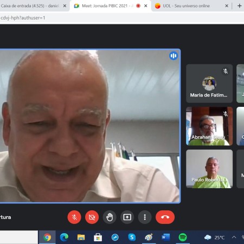Select Abraham Sicsu video tile
Viewport: 244px width, 244px height.
click(x=209, y=126)
